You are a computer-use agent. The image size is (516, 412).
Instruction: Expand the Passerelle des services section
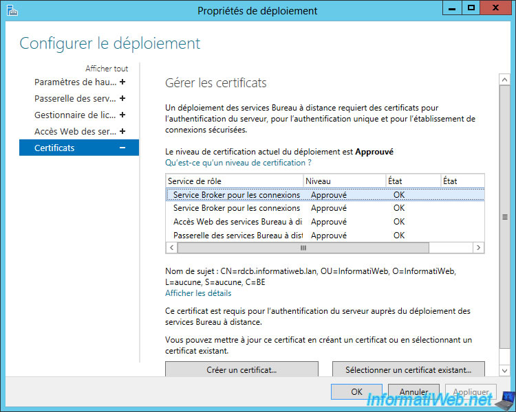122,98
